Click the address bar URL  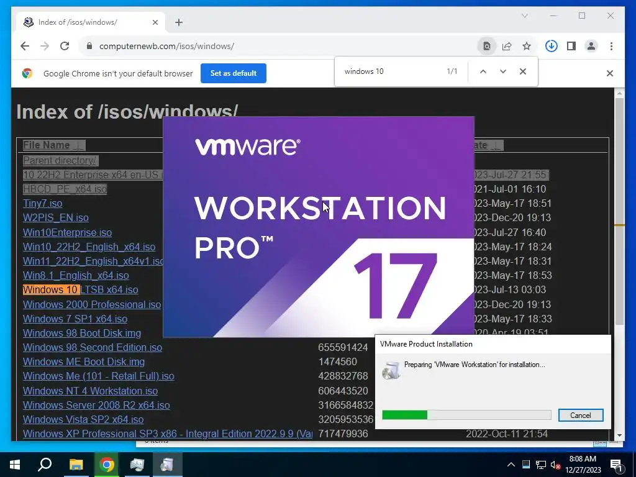(166, 46)
